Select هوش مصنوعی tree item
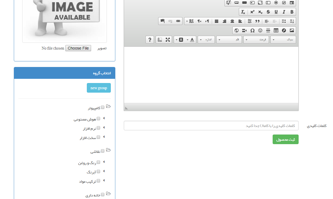The height and width of the screenshot is (199, 333). [85, 119]
